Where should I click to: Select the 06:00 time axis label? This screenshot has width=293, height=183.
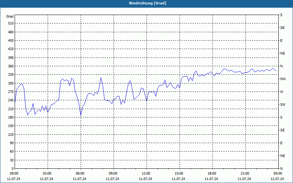tap(81, 173)
